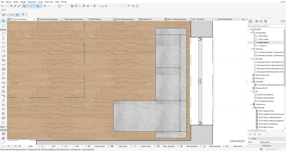The height and width of the screenshot is (151, 286).
Task: Select the Mesh tool
Action: tap(3, 96)
